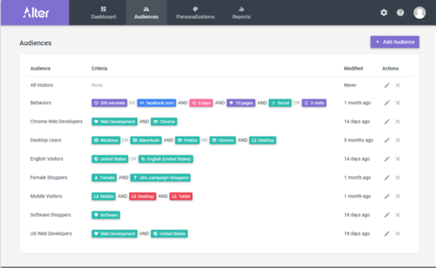The height and width of the screenshot is (268, 436).
Task: Select the Mobile criteria tag
Action: pos(103,196)
